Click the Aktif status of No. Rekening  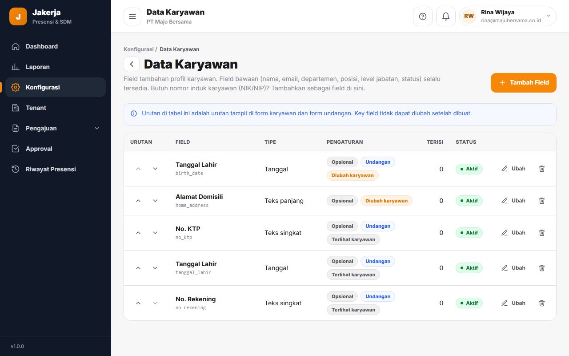tap(469, 303)
